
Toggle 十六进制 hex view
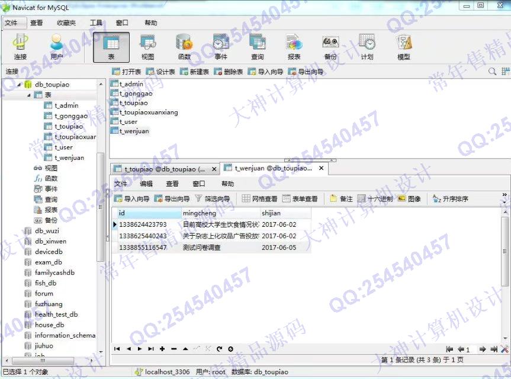(x=375, y=198)
